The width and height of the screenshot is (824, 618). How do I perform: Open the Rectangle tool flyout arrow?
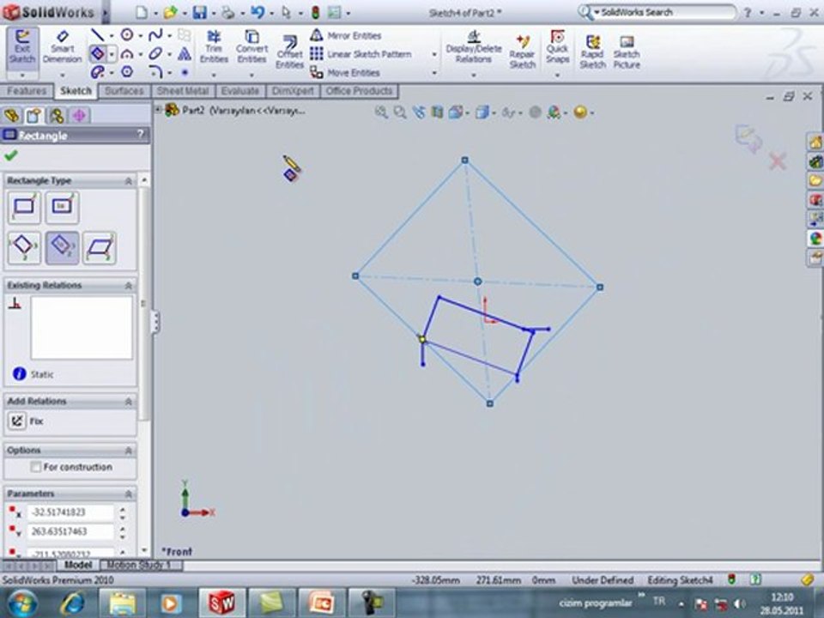(x=112, y=54)
